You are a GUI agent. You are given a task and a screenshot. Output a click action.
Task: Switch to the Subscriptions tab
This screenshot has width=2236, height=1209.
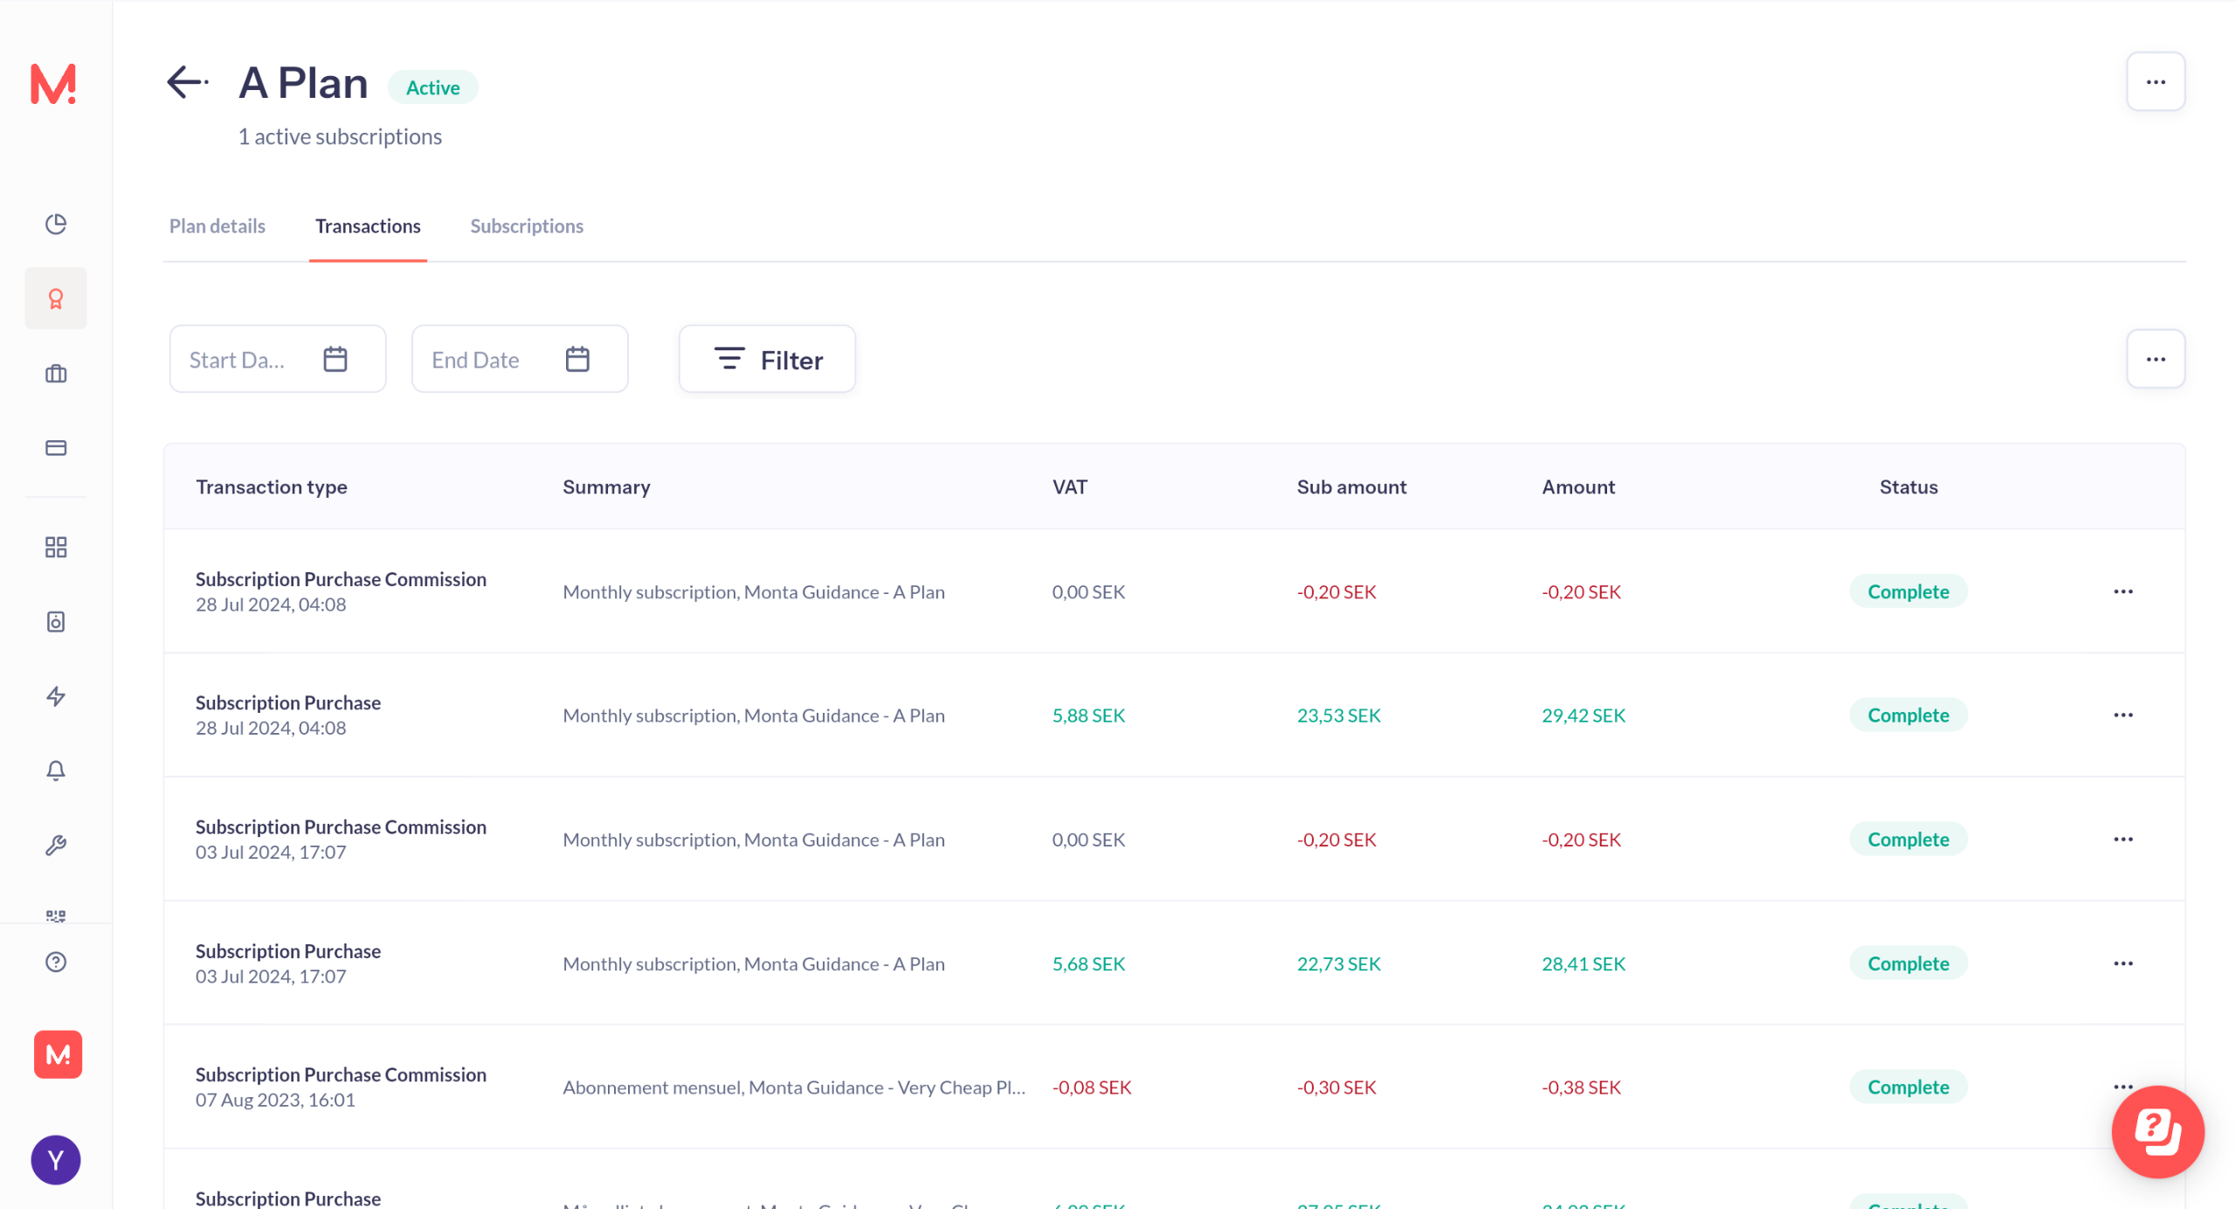pyautogui.click(x=527, y=226)
